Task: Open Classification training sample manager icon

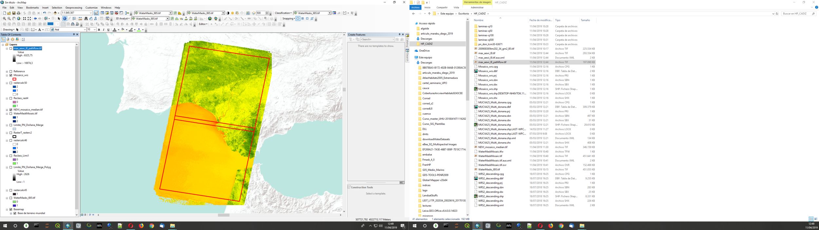Action: [334, 13]
